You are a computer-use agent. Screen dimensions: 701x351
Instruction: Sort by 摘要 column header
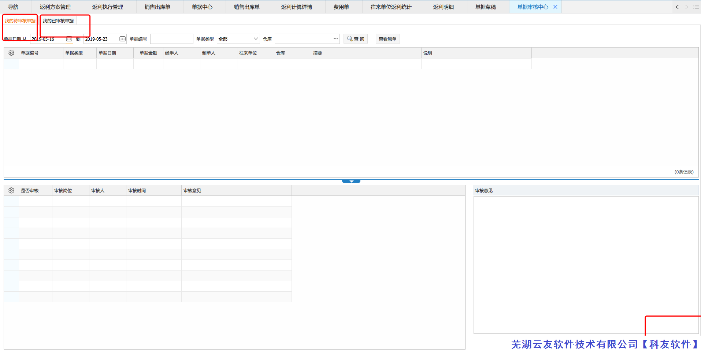tap(366, 53)
